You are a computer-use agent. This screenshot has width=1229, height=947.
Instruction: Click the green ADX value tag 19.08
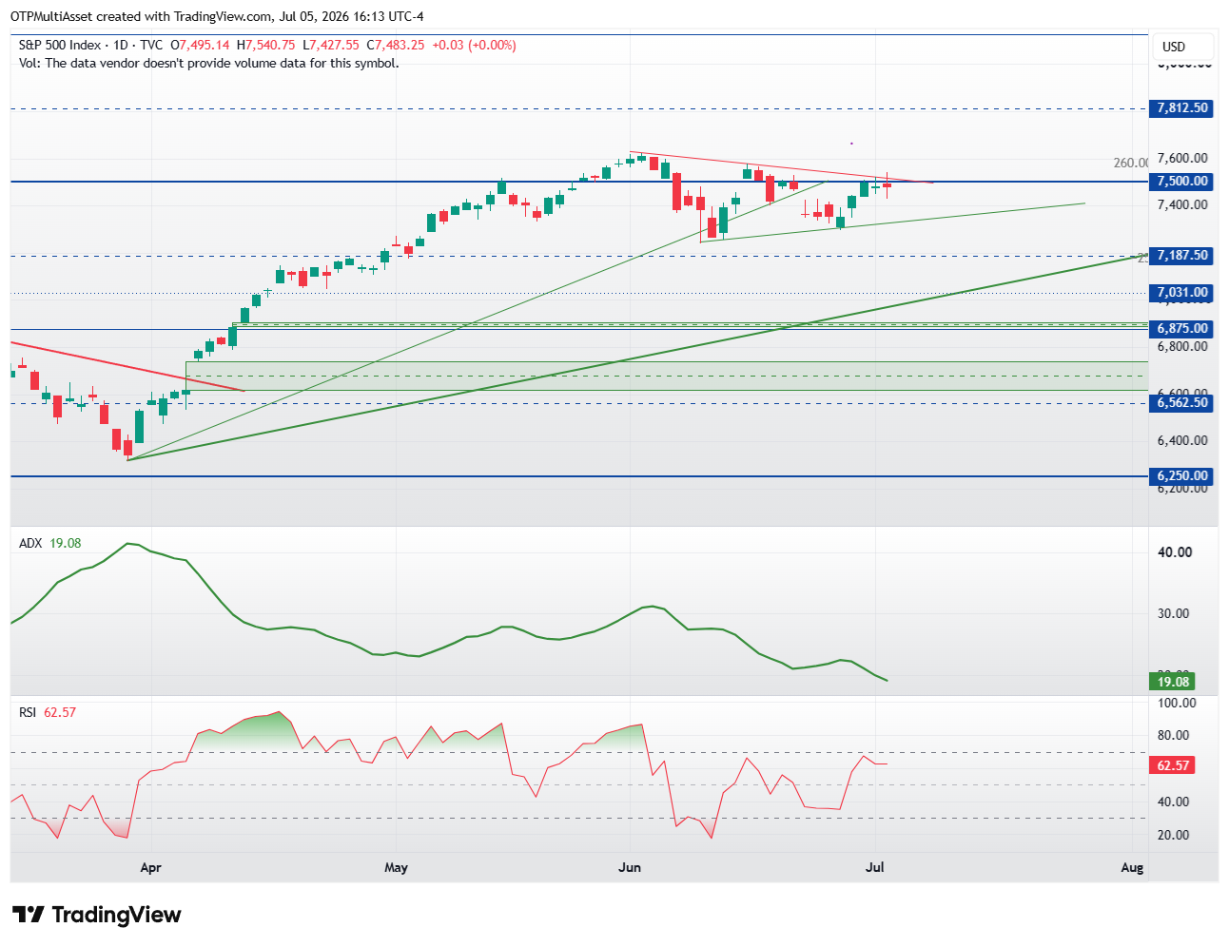pos(1172,682)
